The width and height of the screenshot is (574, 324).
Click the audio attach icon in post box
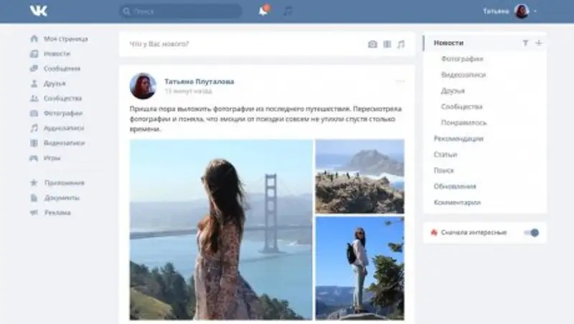tap(401, 44)
